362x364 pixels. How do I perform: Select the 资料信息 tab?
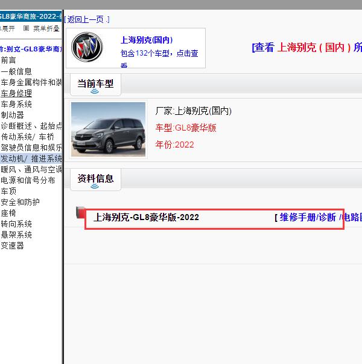pyautogui.click(x=95, y=180)
